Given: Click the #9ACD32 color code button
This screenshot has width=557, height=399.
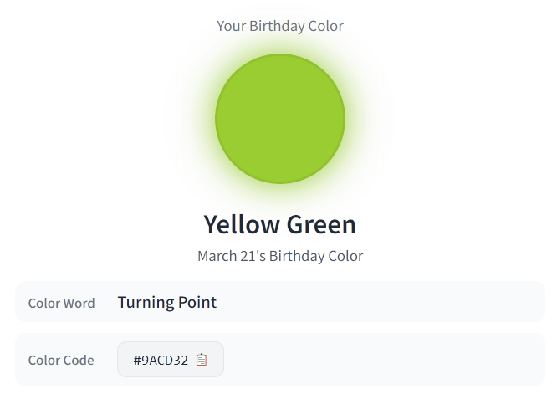Looking at the screenshot, I should (x=171, y=360).
